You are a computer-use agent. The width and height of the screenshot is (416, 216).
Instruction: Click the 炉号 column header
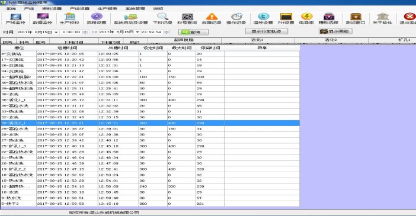pos(8,42)
